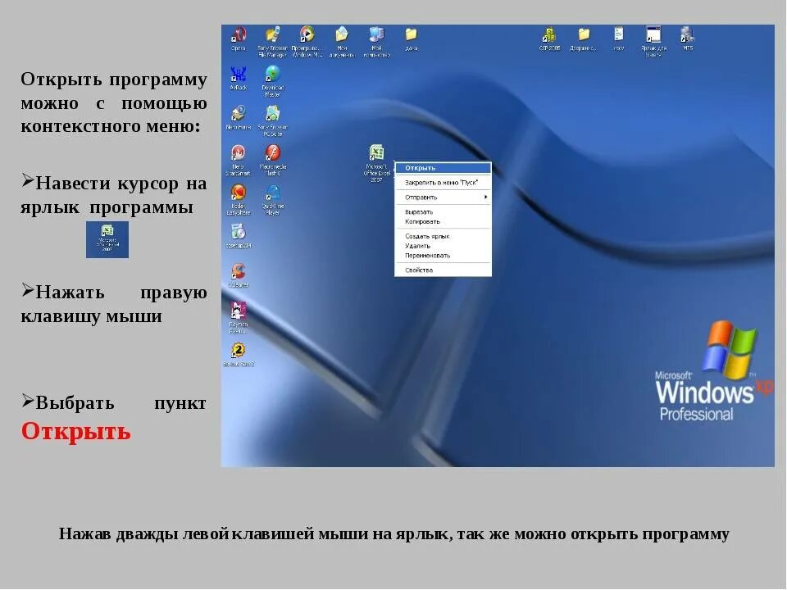Select the Мой компьютер desktop icon

376,42
